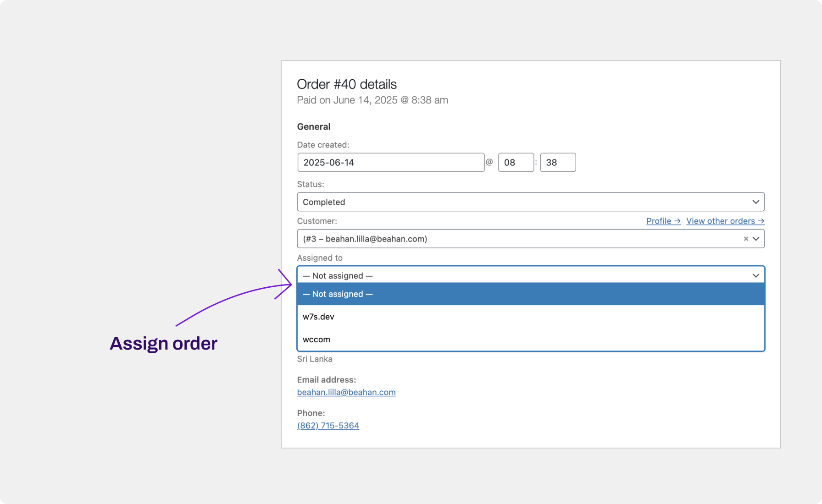This screenshot has width=822, height=504.
Task: Change the hour field showing 08
Action: pos(516,162)
